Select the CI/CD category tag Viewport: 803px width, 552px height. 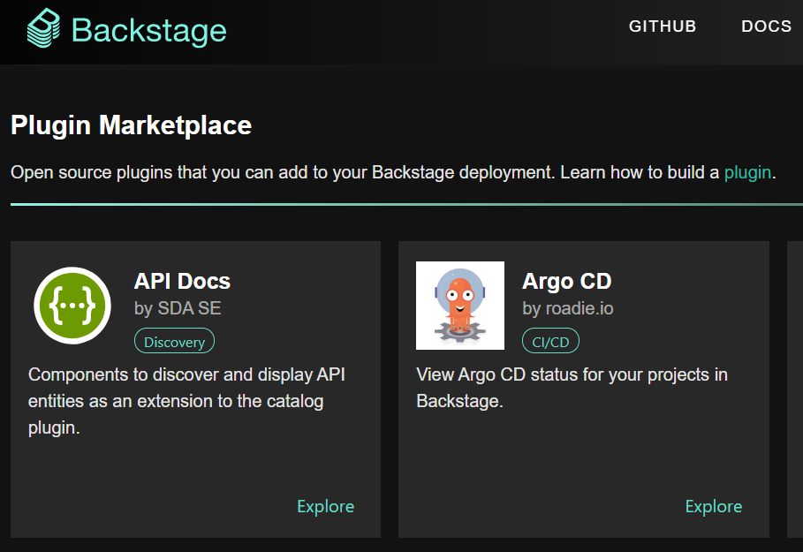point(550,340)
